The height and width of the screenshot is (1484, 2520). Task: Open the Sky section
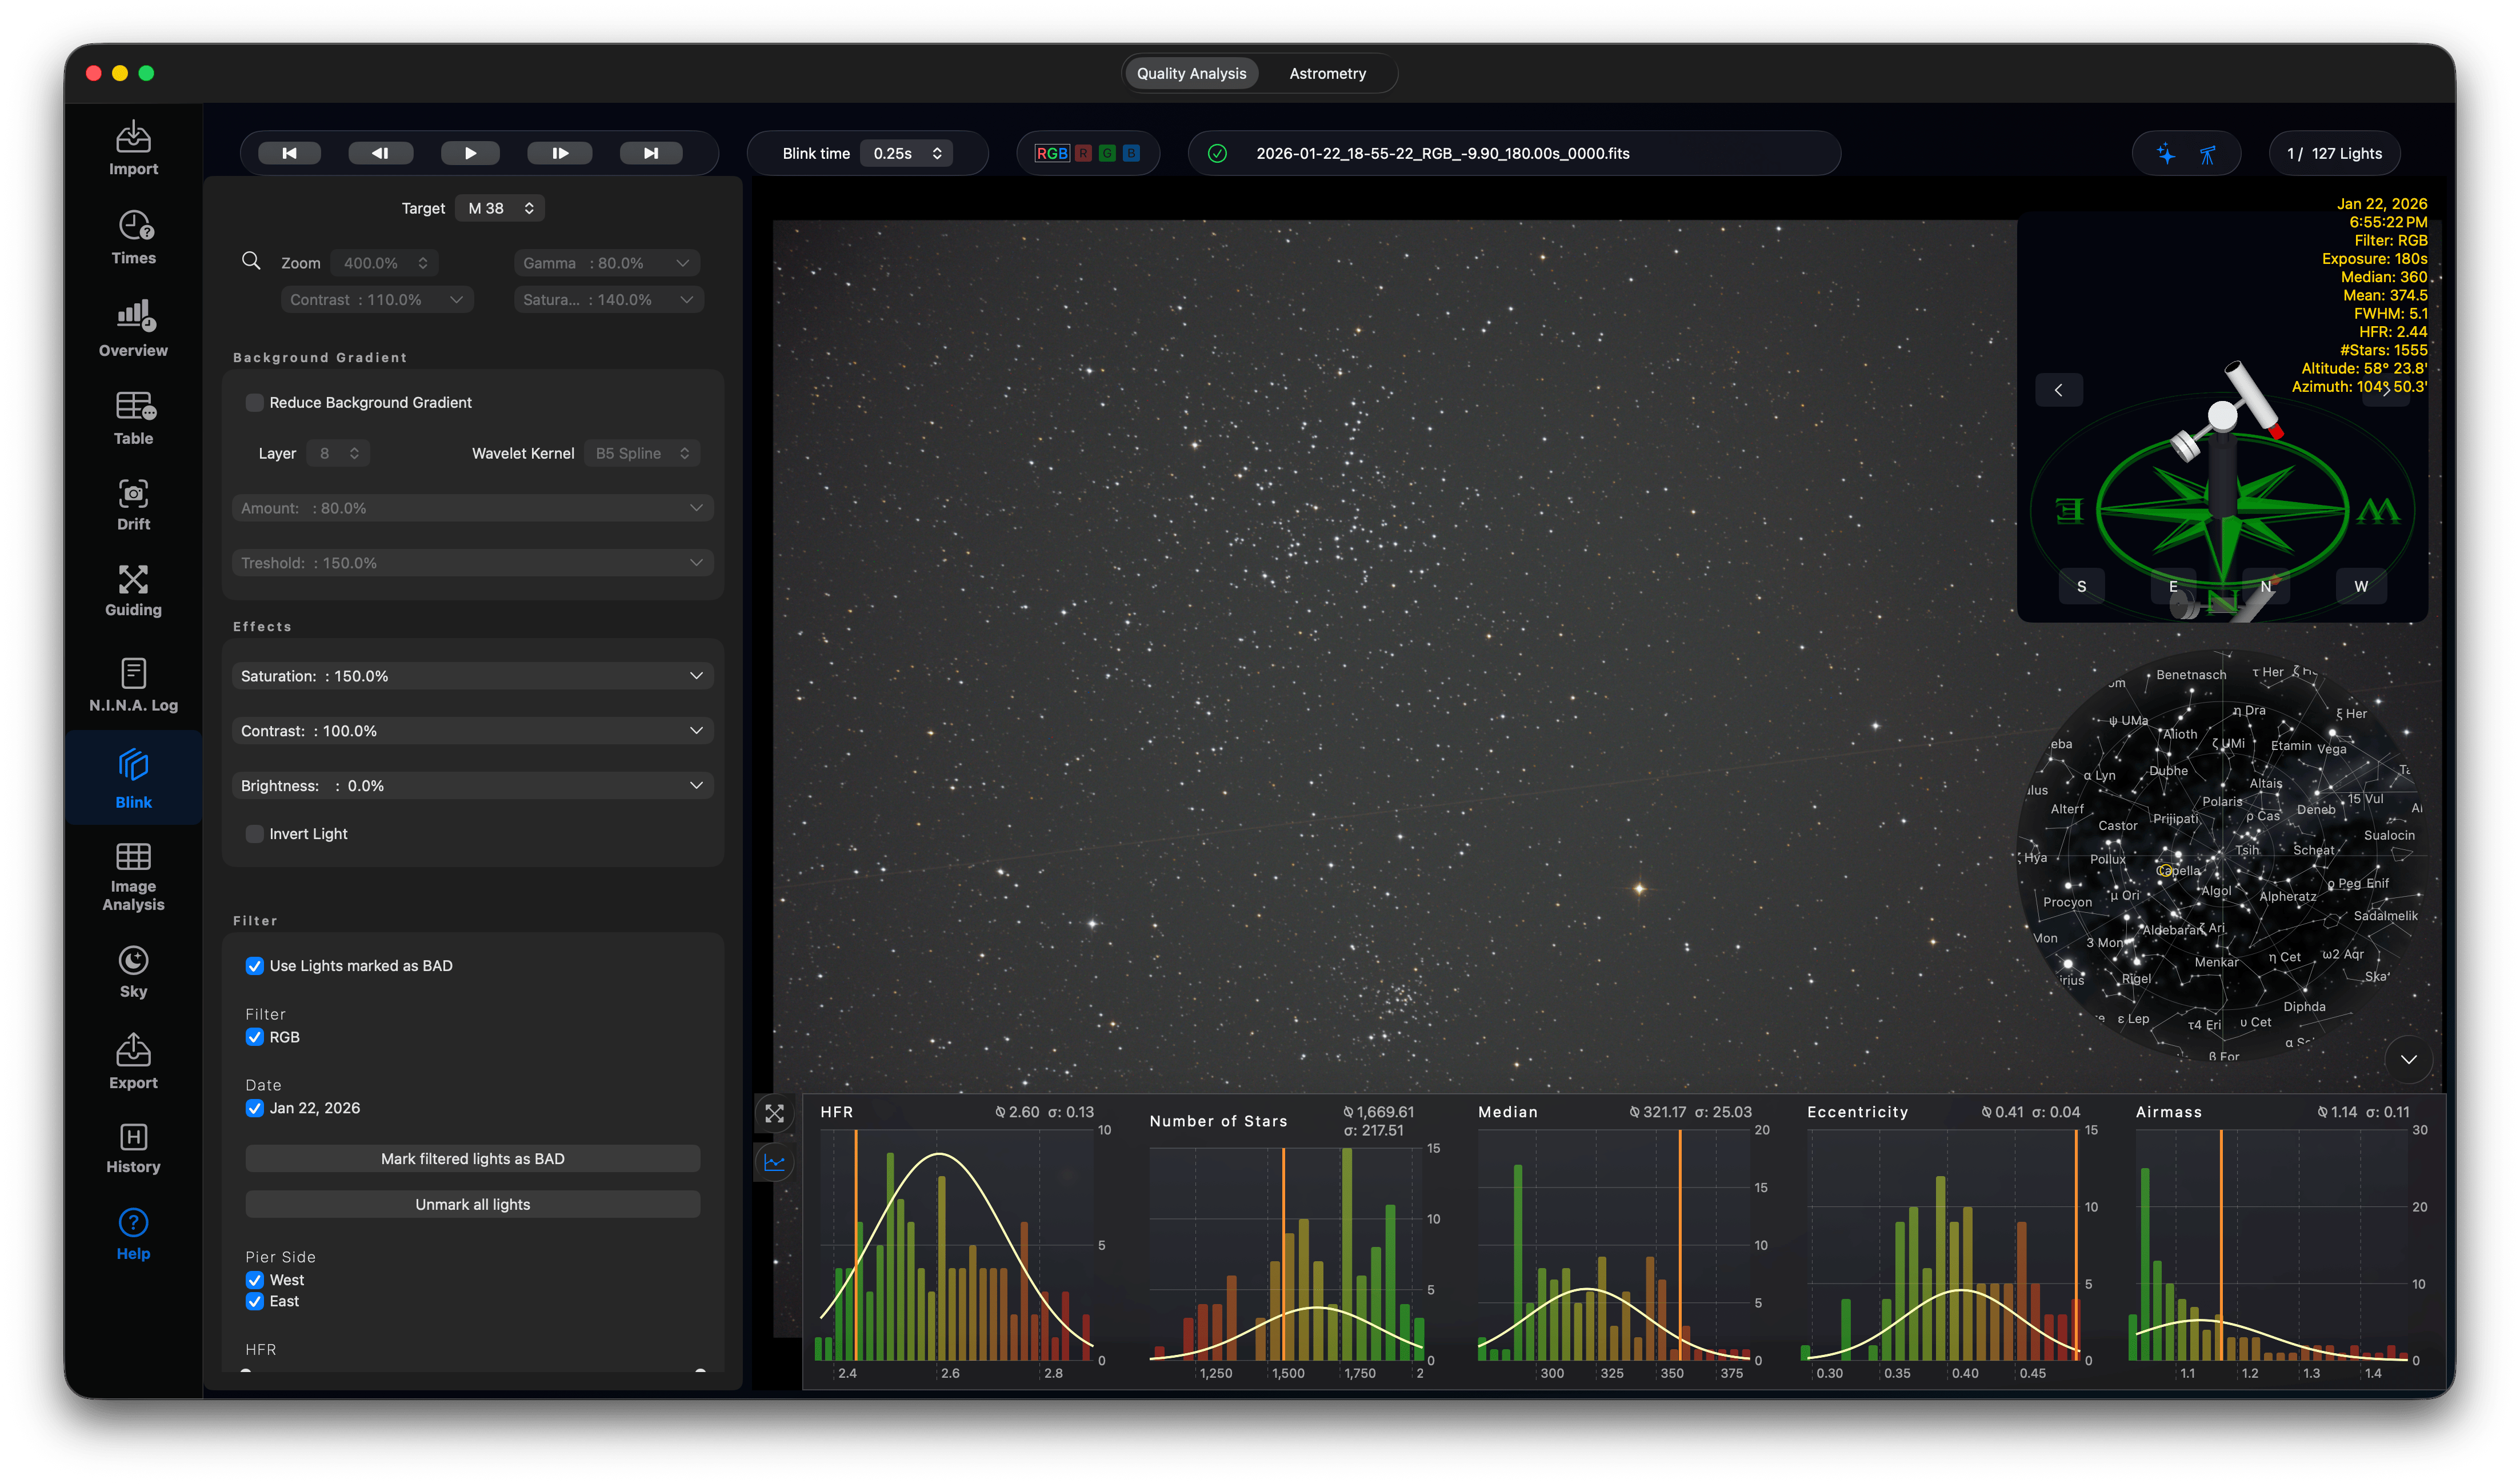[133, 972]
